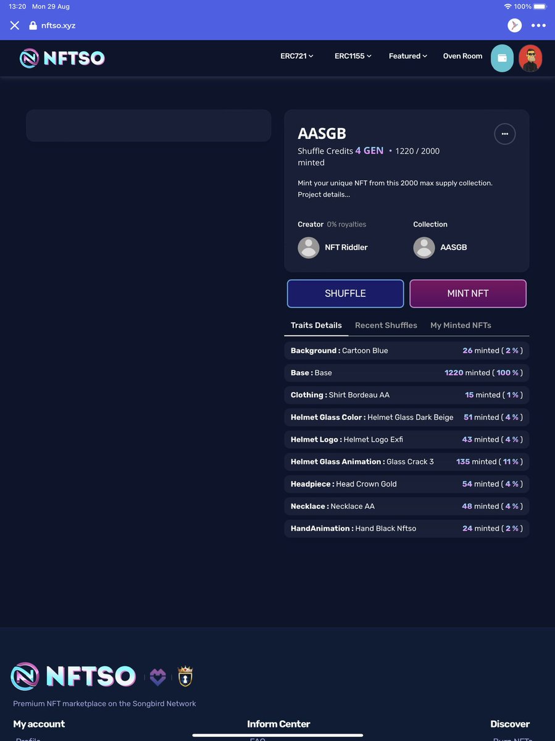This screenshot has height=741, width=555.
Task: Click the MINT NFT button
Action: (468, 294)
